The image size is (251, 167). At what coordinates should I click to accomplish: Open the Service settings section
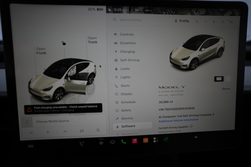pyautogui.click(x=124, y=118)
